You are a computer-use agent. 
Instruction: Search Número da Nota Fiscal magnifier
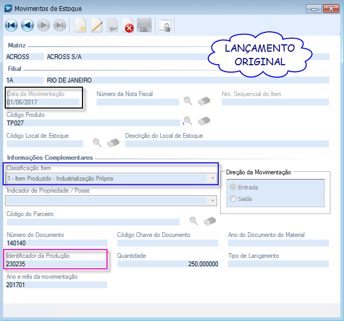coord(188,101)
